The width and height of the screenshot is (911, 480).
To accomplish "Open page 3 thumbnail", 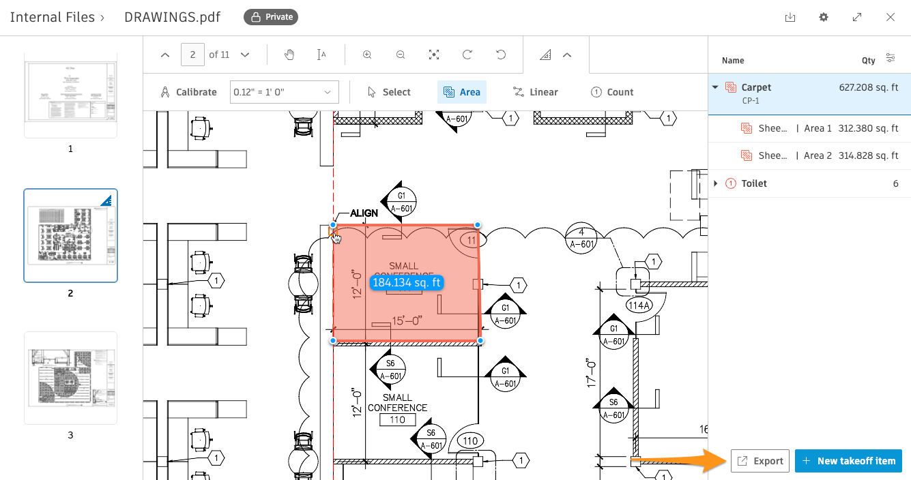I will coord(70,378).
